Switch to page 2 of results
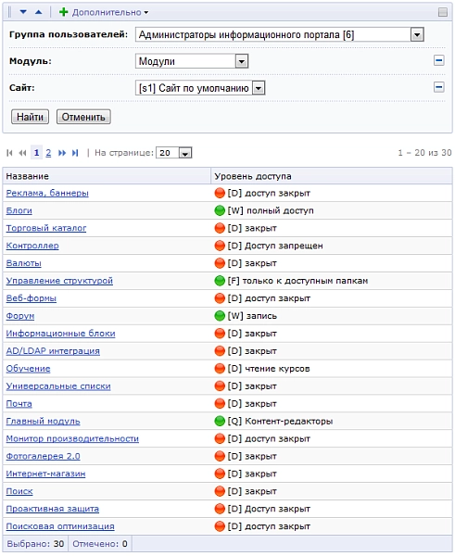The height and width of the screenshot is (556, 455). pos(48,153)
